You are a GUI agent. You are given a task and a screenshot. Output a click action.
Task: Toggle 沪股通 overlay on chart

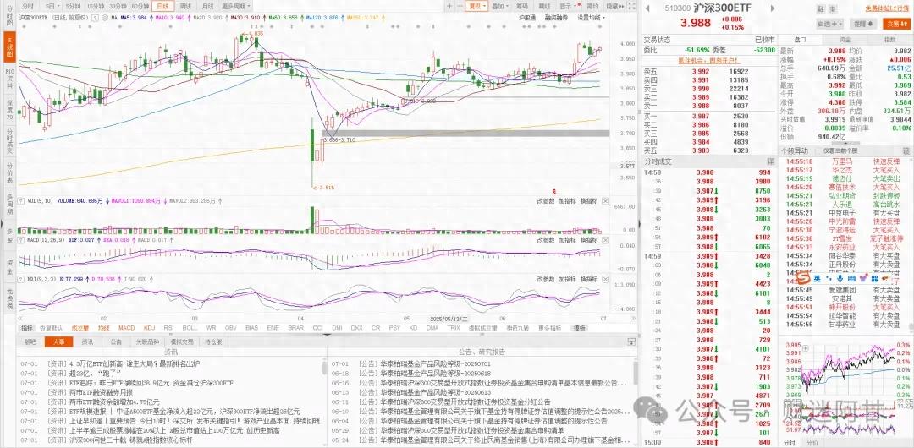click(527, 18)
